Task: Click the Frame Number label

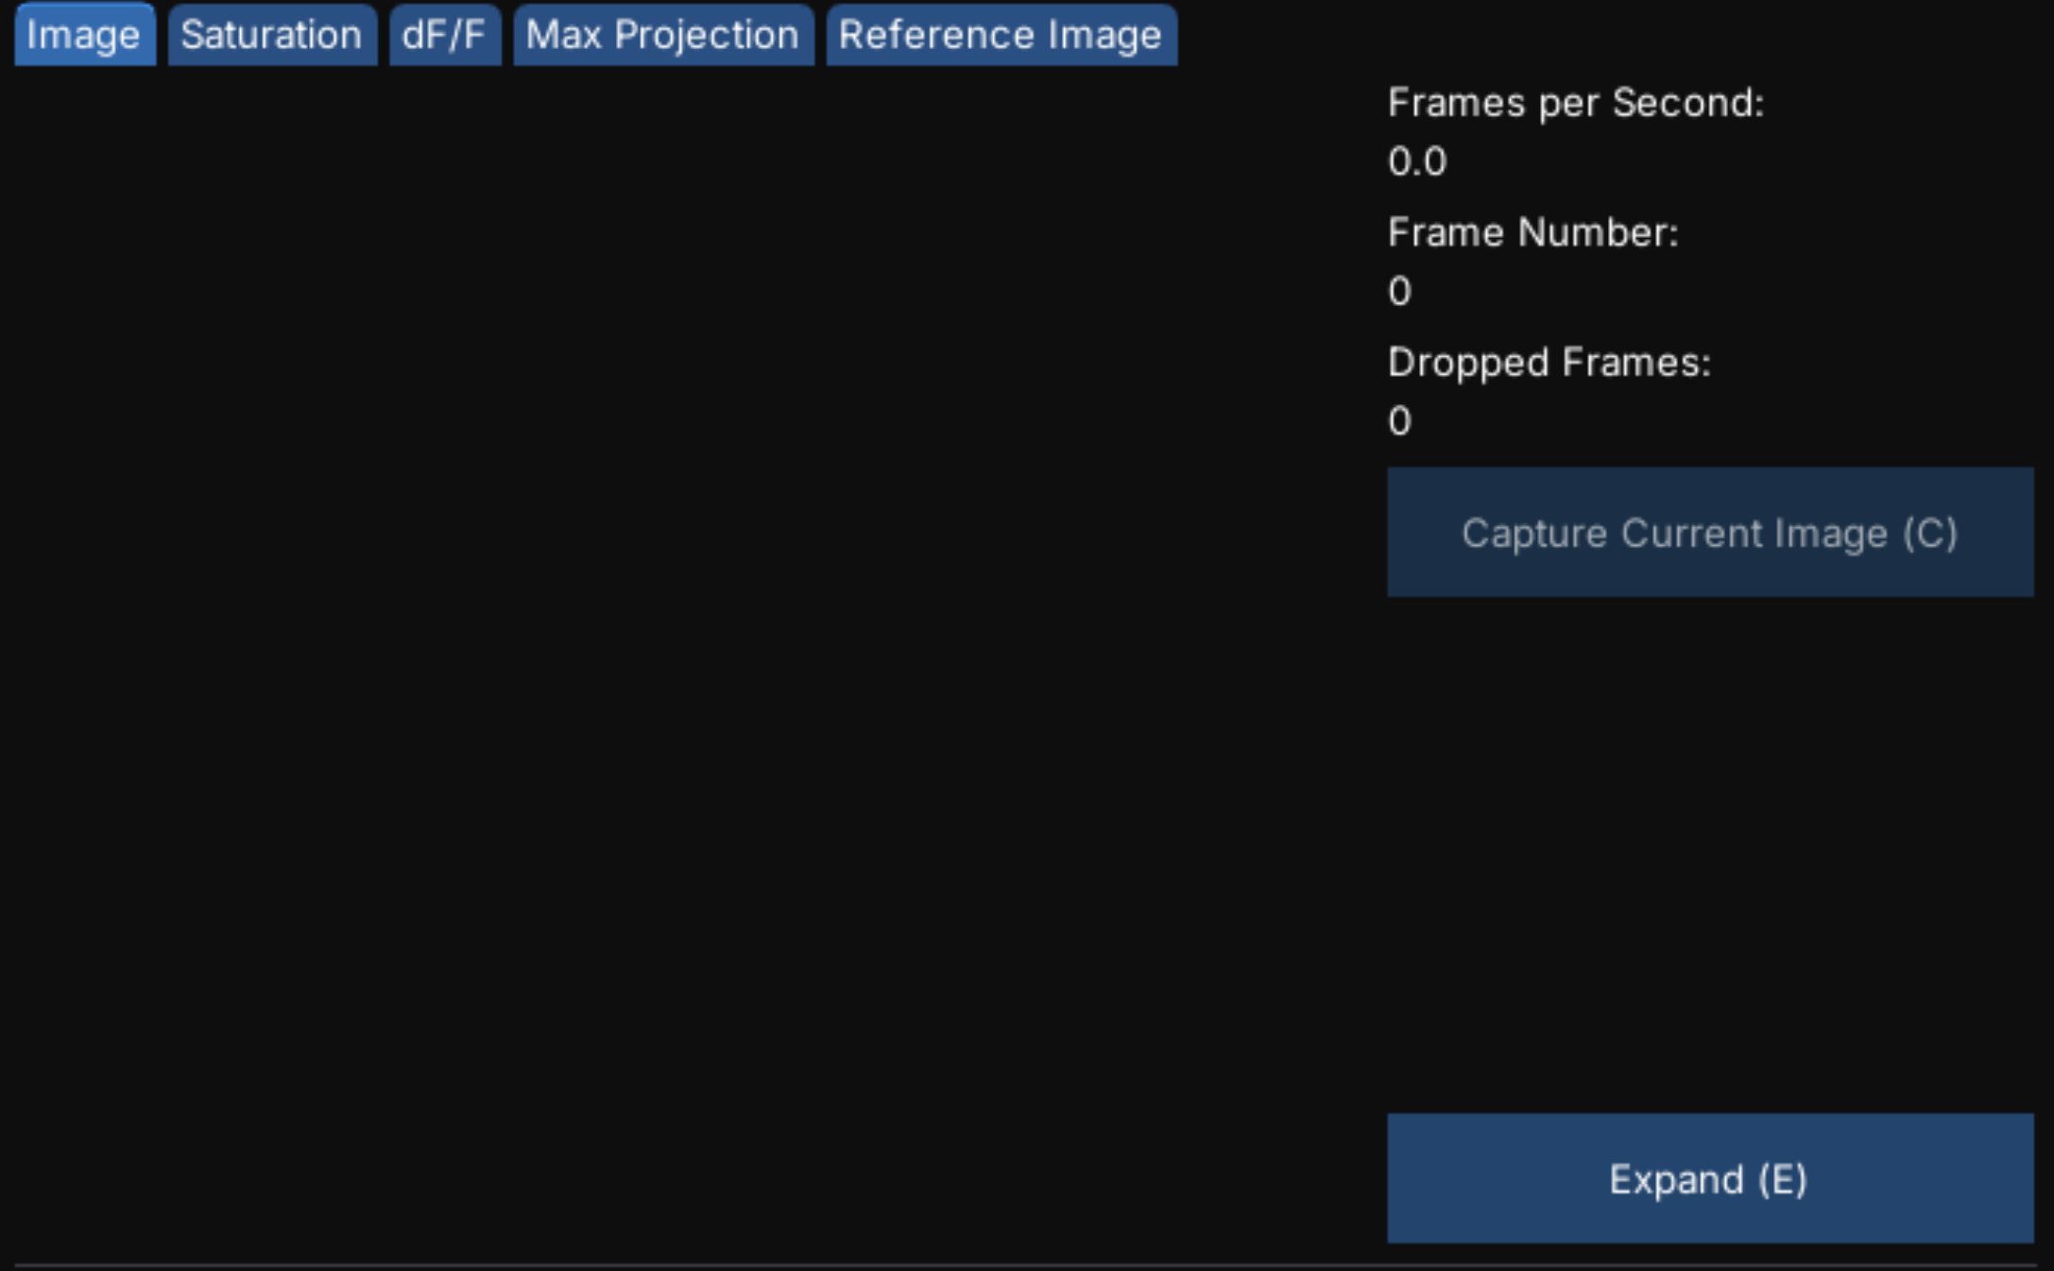Action: [1532, 232]
